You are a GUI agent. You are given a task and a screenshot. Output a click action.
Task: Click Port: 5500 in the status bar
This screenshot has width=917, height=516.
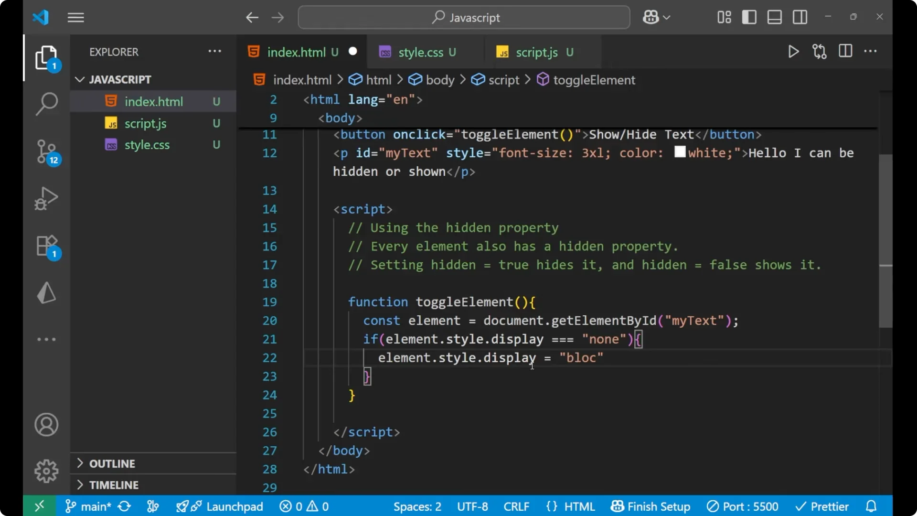coord(743,506)
